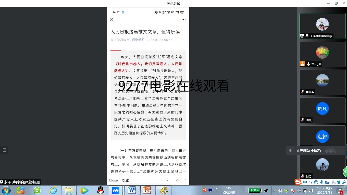Click the Sogou S icon in the taskbar language bar
This screenshot has width=347, height=195.
coord(205,190)
